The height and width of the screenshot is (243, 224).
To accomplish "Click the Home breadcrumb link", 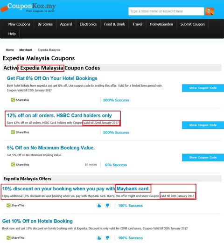I will coord(10,50).
